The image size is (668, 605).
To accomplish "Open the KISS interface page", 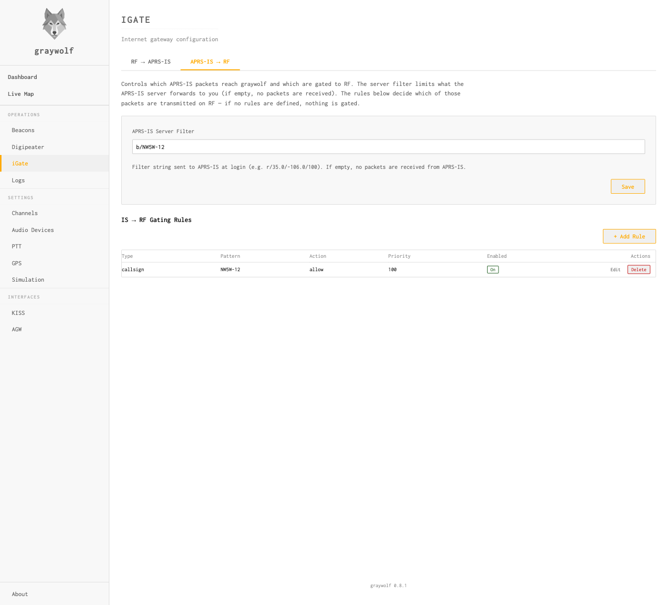I will tap(18, 313).
